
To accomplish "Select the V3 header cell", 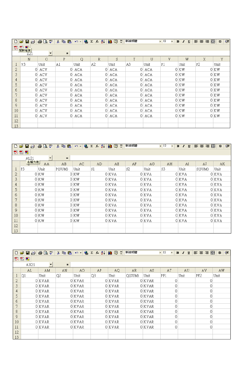I will (x=29, y=64).
